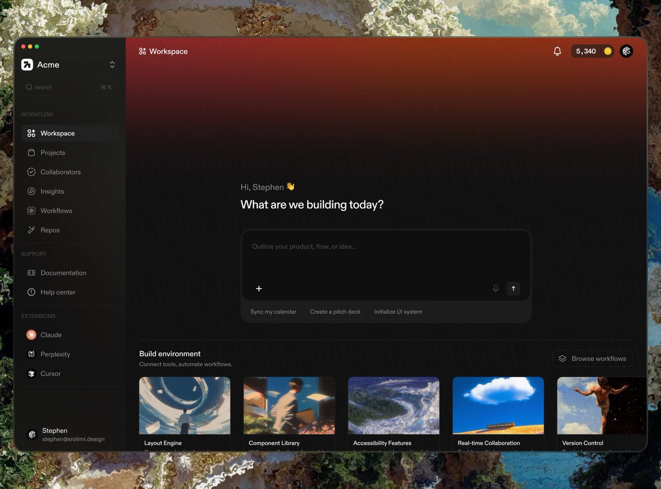Viewport: 661px width, 489px height.
Task: Click the send arrow button
Action: 513,289
